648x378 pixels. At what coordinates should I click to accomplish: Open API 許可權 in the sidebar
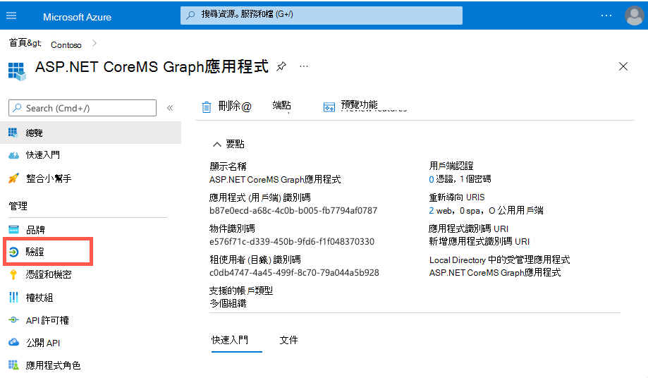click(47, 320)
